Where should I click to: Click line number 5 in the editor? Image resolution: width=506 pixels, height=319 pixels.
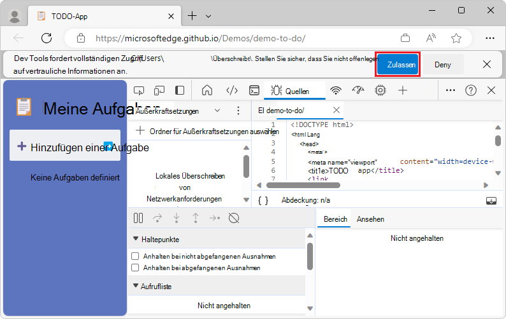coord(273,161)
